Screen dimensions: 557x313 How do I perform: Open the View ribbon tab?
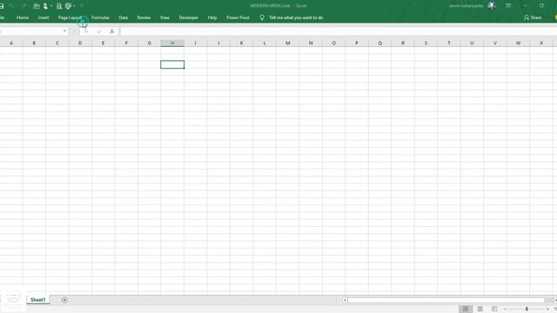pos(164,17)
